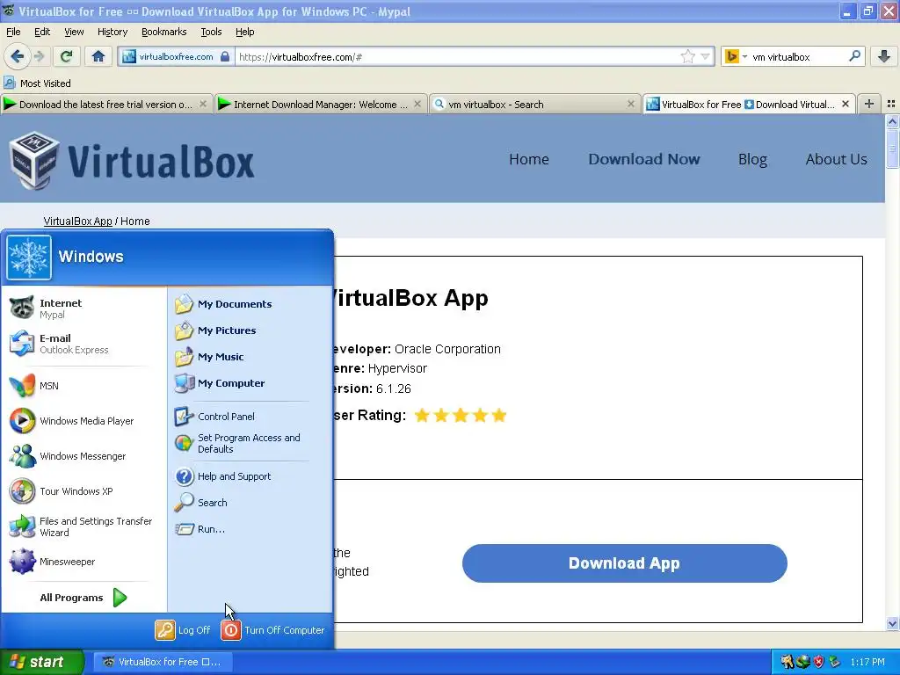Launch MSN from Start menu
This screenshot has height=675, width=900.
(85, 386)
